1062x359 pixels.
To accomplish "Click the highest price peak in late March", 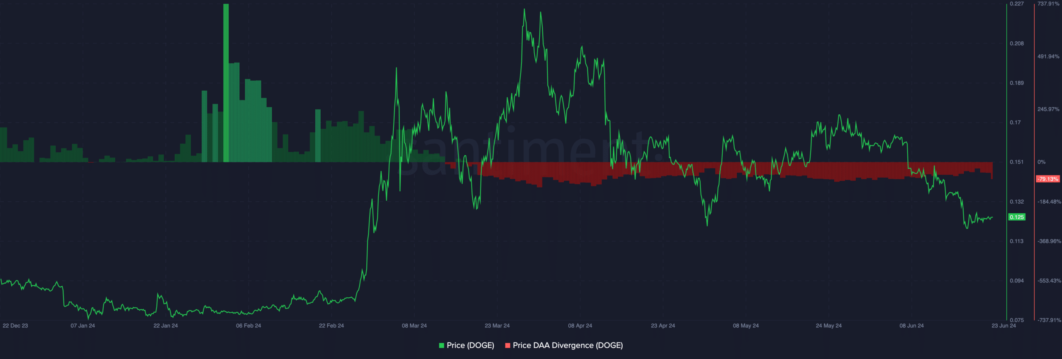I will tap(524, 10).
